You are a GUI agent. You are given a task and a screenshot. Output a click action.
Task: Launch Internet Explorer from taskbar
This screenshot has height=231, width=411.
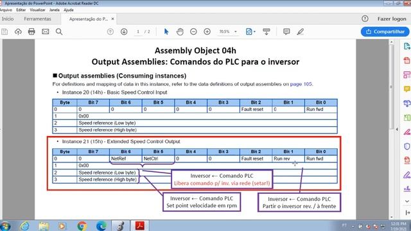pyautogui.click(x=24, y=226)
